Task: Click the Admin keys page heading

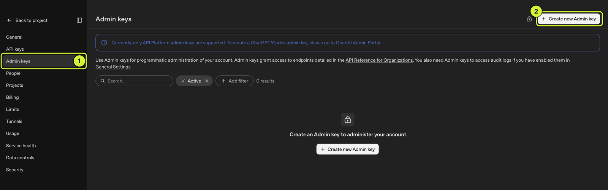Action: click(113, 19)
